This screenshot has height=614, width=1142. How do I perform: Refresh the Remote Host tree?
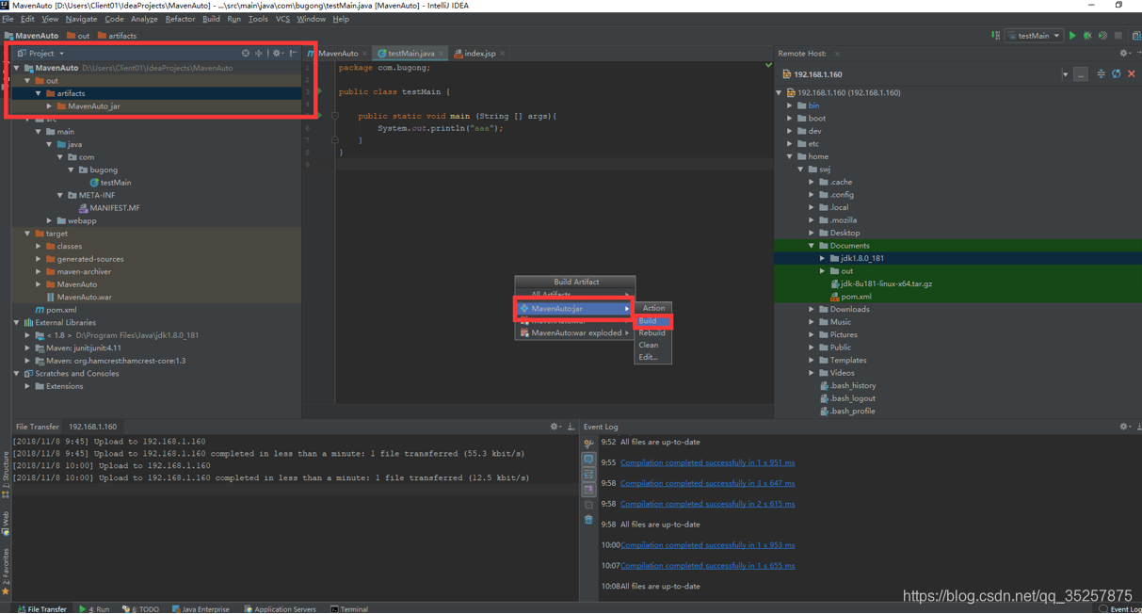1117,73
